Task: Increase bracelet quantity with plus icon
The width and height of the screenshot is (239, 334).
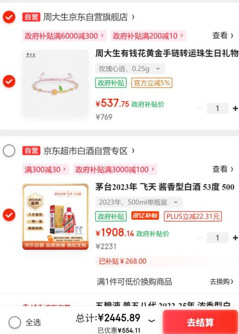Action: click(x=235, y=109)
